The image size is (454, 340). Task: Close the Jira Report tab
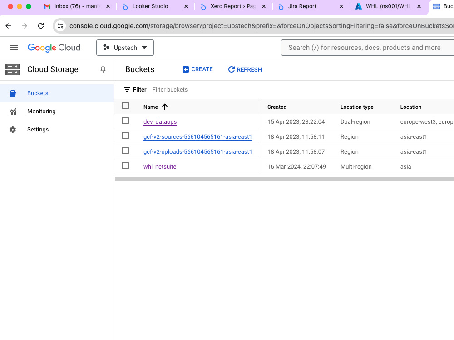coord(341,6)
